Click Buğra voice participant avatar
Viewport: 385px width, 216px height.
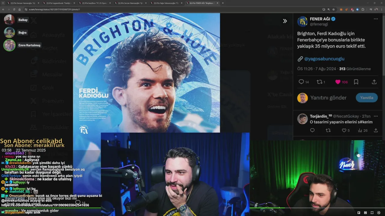click(x=9, y=32)
